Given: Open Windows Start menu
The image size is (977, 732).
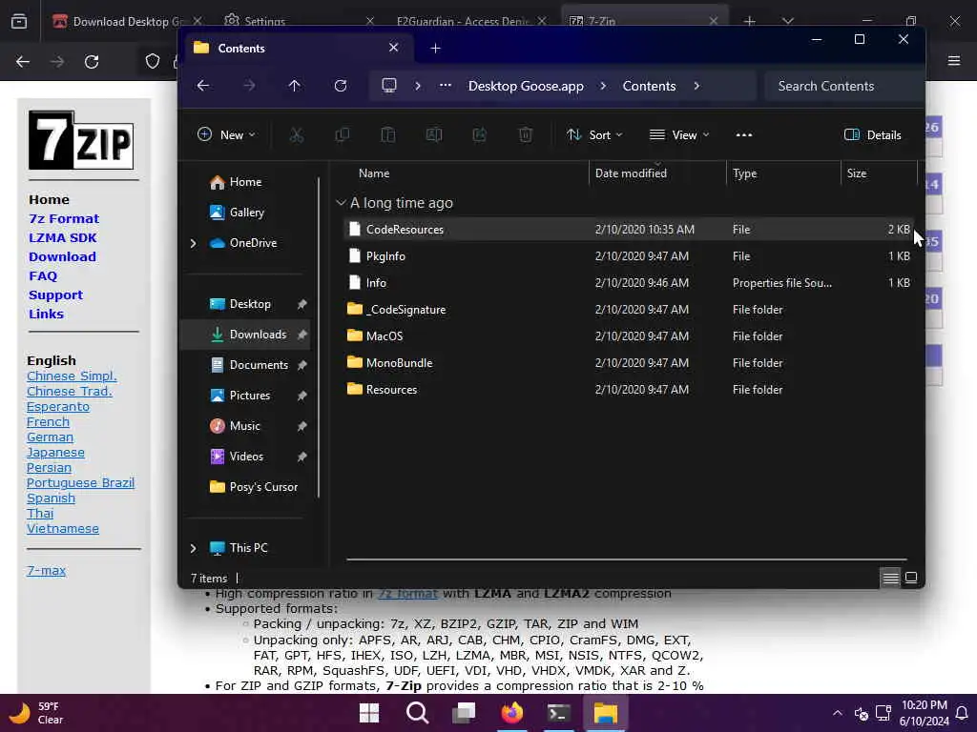Looking at the screenshot, I should pyautogui.click(x=369, y=713).
